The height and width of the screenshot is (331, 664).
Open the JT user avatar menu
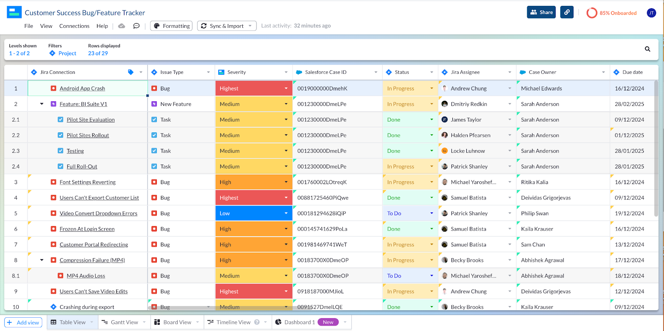click(652, 13)
